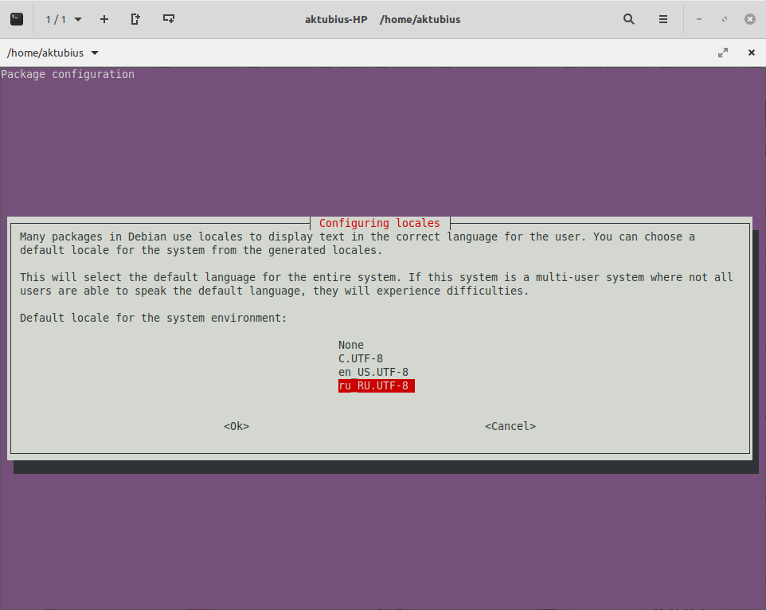Maximize the terminal window
Screen dimensions: 766x610
(725, 19)
